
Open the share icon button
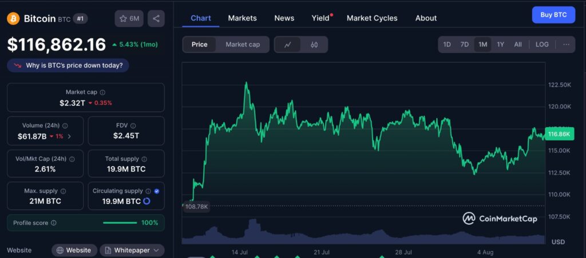click(156, 19)
